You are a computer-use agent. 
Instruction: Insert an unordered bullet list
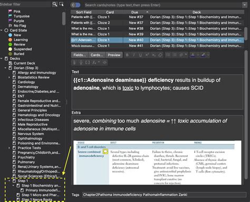(x=168, y=55)
